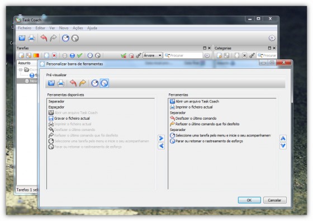Click start effort tracking clock in main toolbar
The width and height of the screenshot is (313, 221).
pos(65,38)
